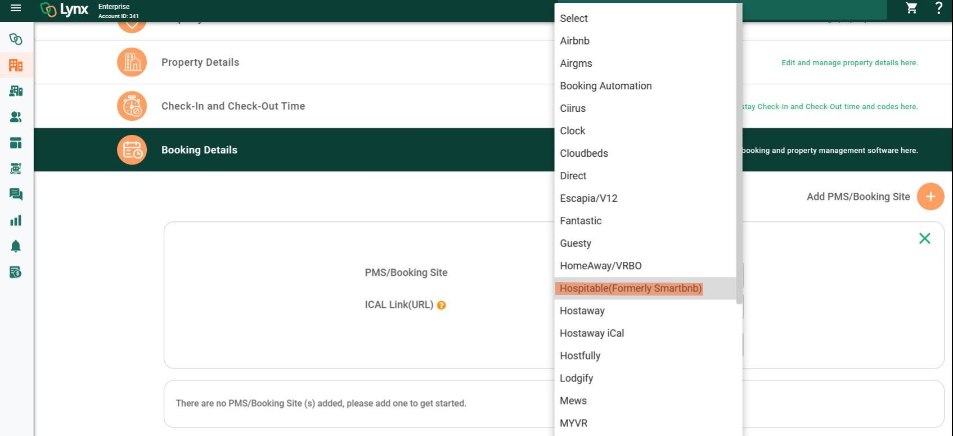
Task: Select Lodgify option
Action: point(645,378)
